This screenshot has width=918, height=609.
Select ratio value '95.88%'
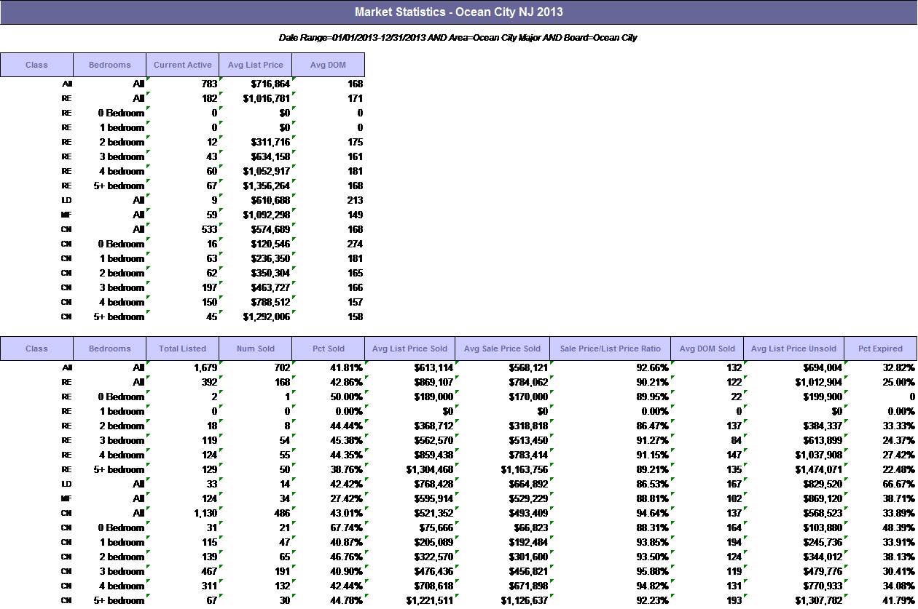click(x=652, y=571)
